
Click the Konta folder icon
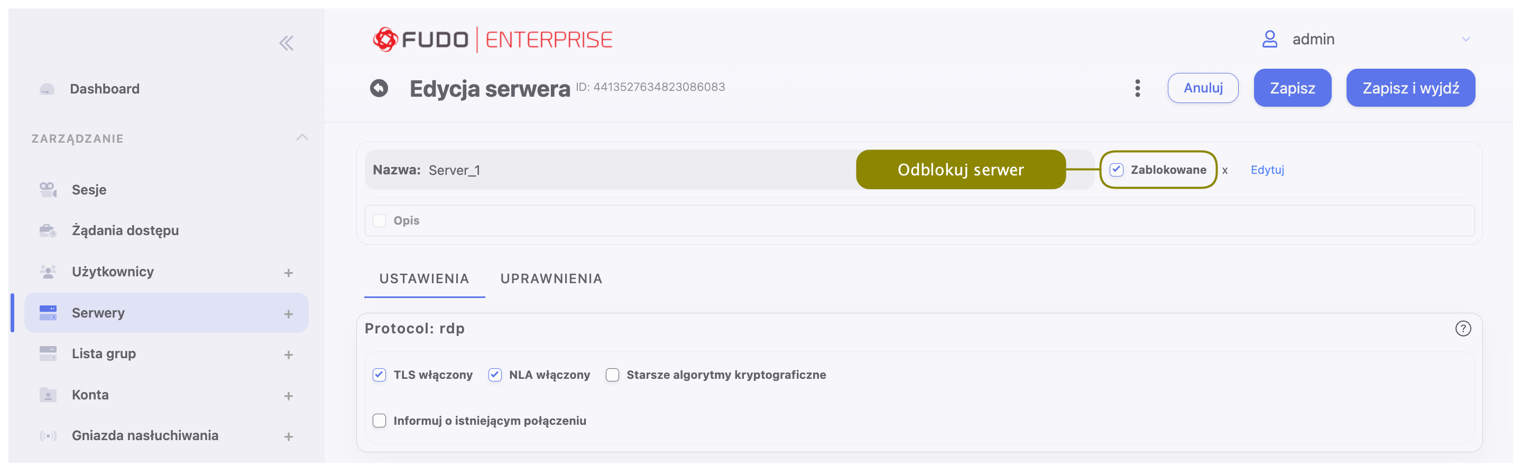(x=48, y=395)
